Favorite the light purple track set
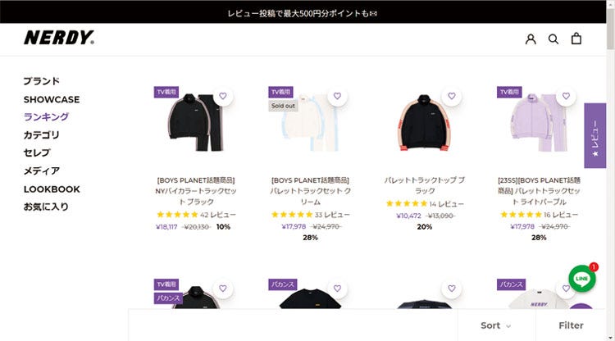Image resolution: width=615 pixels, height=341 pixels. (566, 96)
